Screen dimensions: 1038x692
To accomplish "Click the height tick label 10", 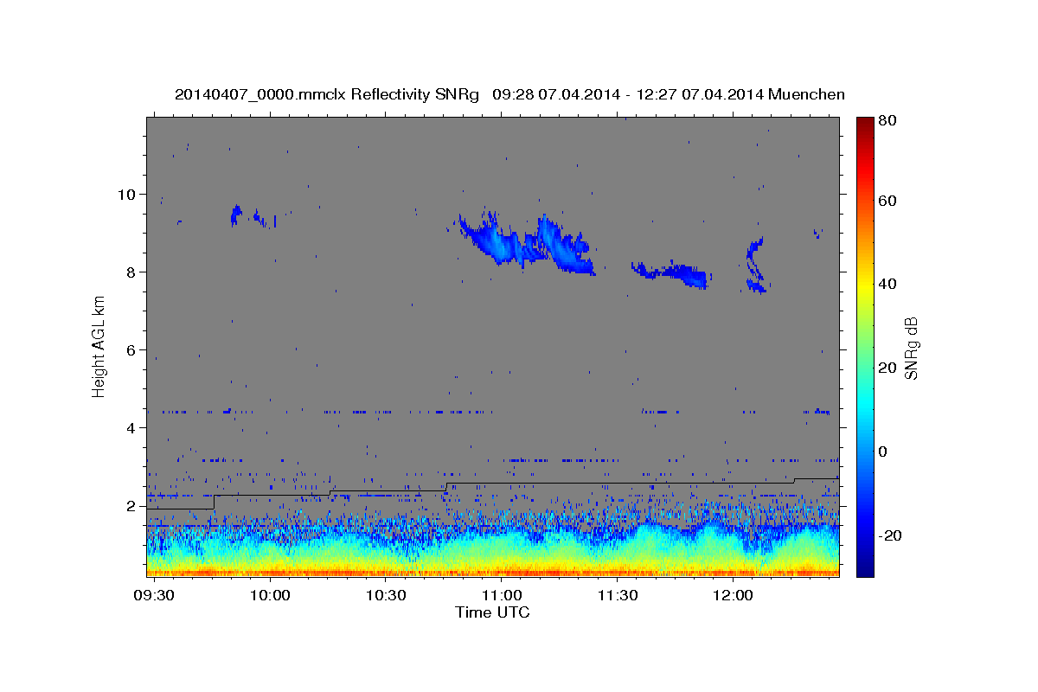I will (x=128, y=194).
